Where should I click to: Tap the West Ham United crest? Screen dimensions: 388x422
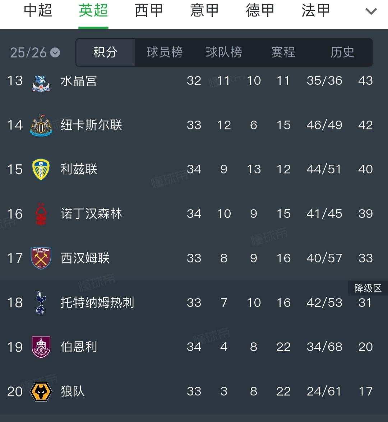(41, 258)
